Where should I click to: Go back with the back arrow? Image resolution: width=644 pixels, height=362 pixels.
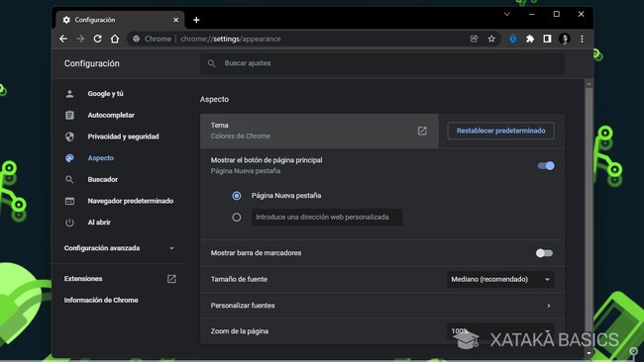pos(63,39)
